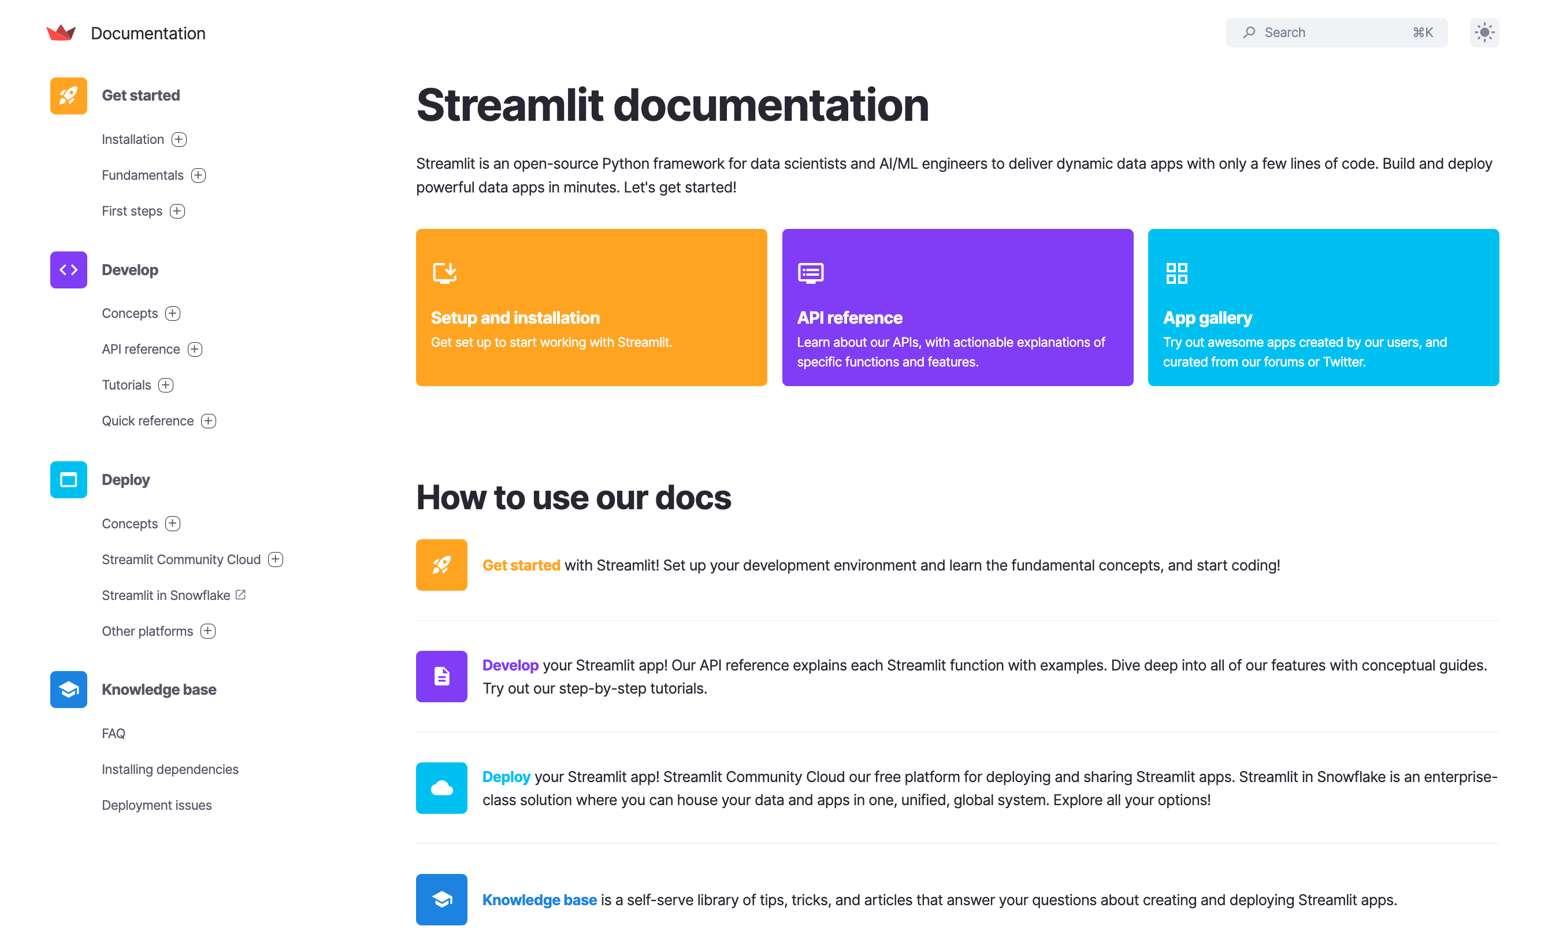The width and height of the screenshot is (1552, 941).
Task: Click the Develop code bracket icon
Action: pyautogui.click(x=69, y=271)
